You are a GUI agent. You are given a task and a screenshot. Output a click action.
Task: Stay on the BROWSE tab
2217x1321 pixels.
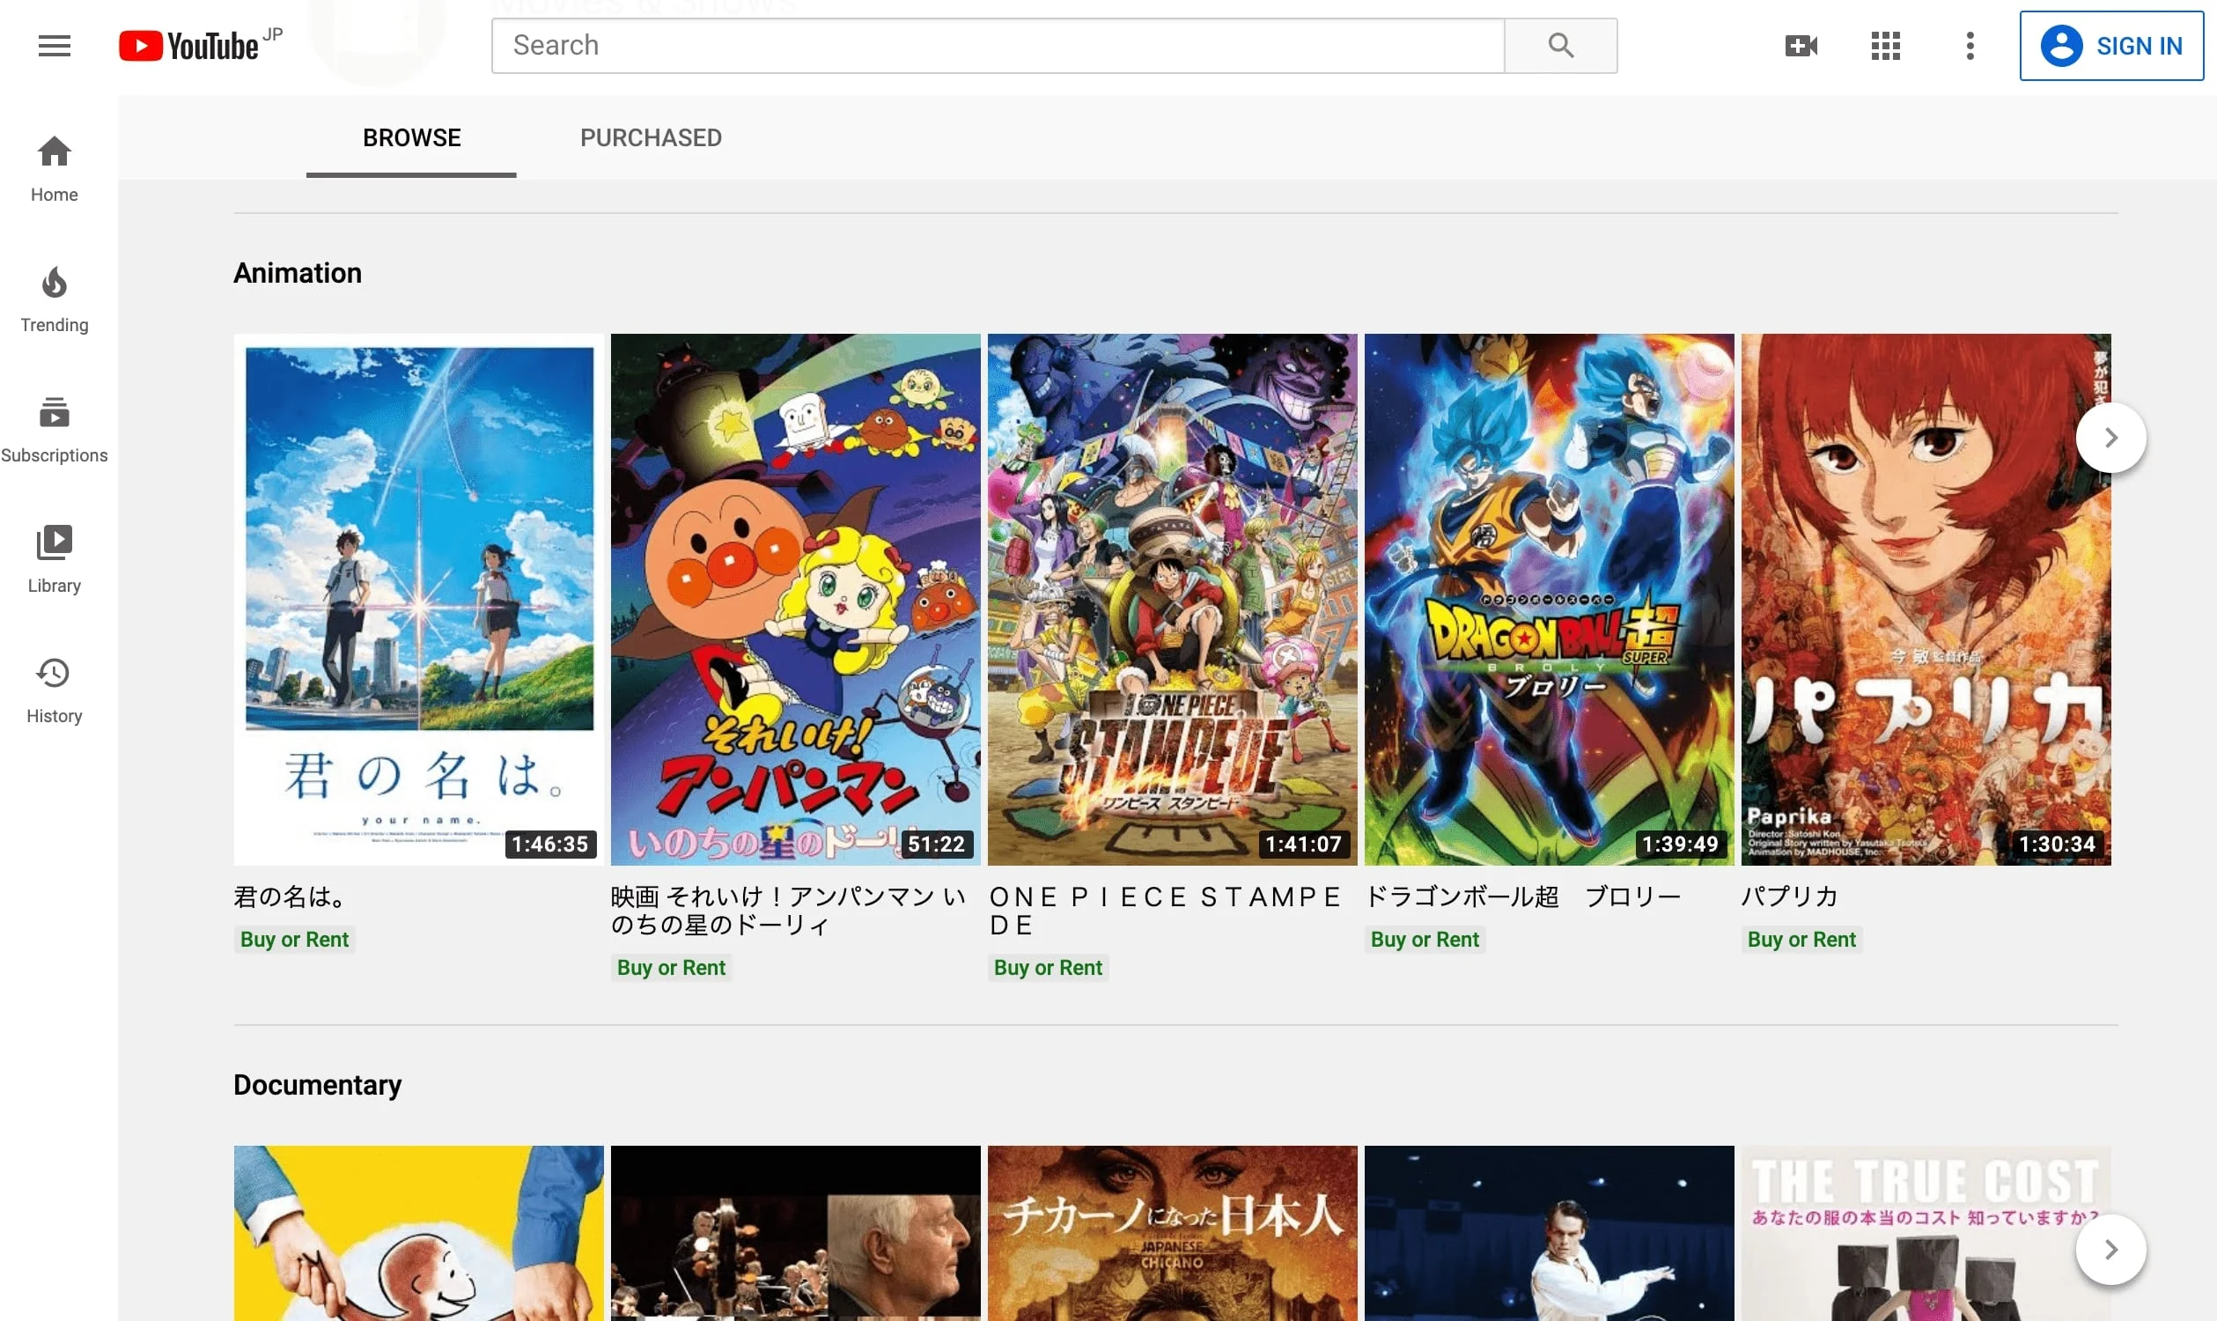pyautogui.click(x=410, y=137)
